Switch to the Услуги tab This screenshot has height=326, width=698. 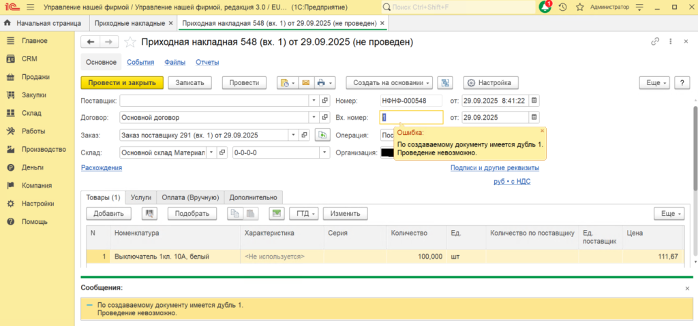coord(140,197)
